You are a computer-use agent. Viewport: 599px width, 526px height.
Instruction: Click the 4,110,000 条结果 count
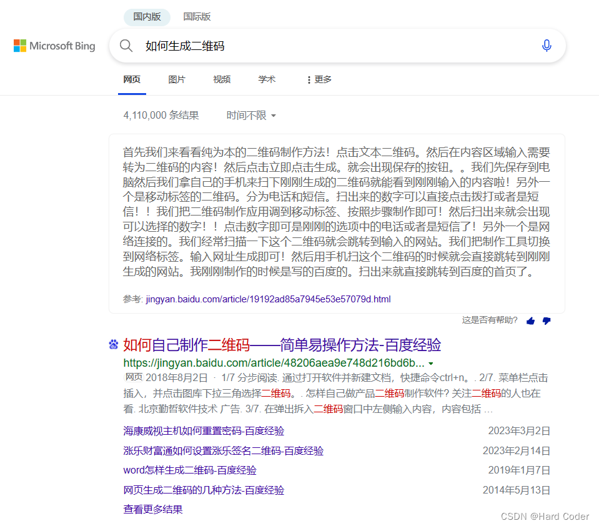click(161, 116)
